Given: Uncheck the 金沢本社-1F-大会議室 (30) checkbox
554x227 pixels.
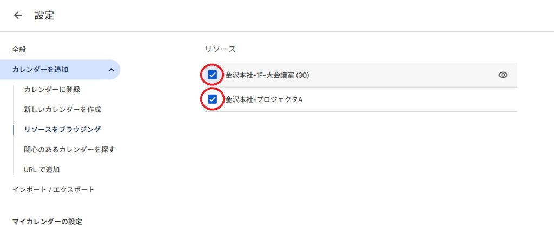Looking at the screenshot, I should click(212, 75).
